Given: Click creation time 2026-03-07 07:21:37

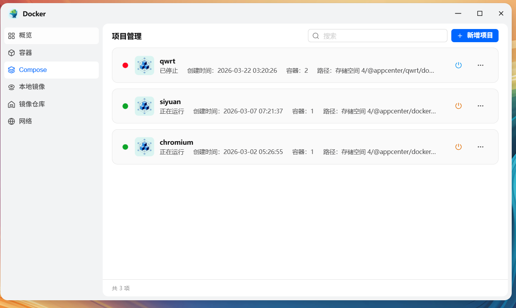Looking at the screenshot, I should (x=238, y=111).
